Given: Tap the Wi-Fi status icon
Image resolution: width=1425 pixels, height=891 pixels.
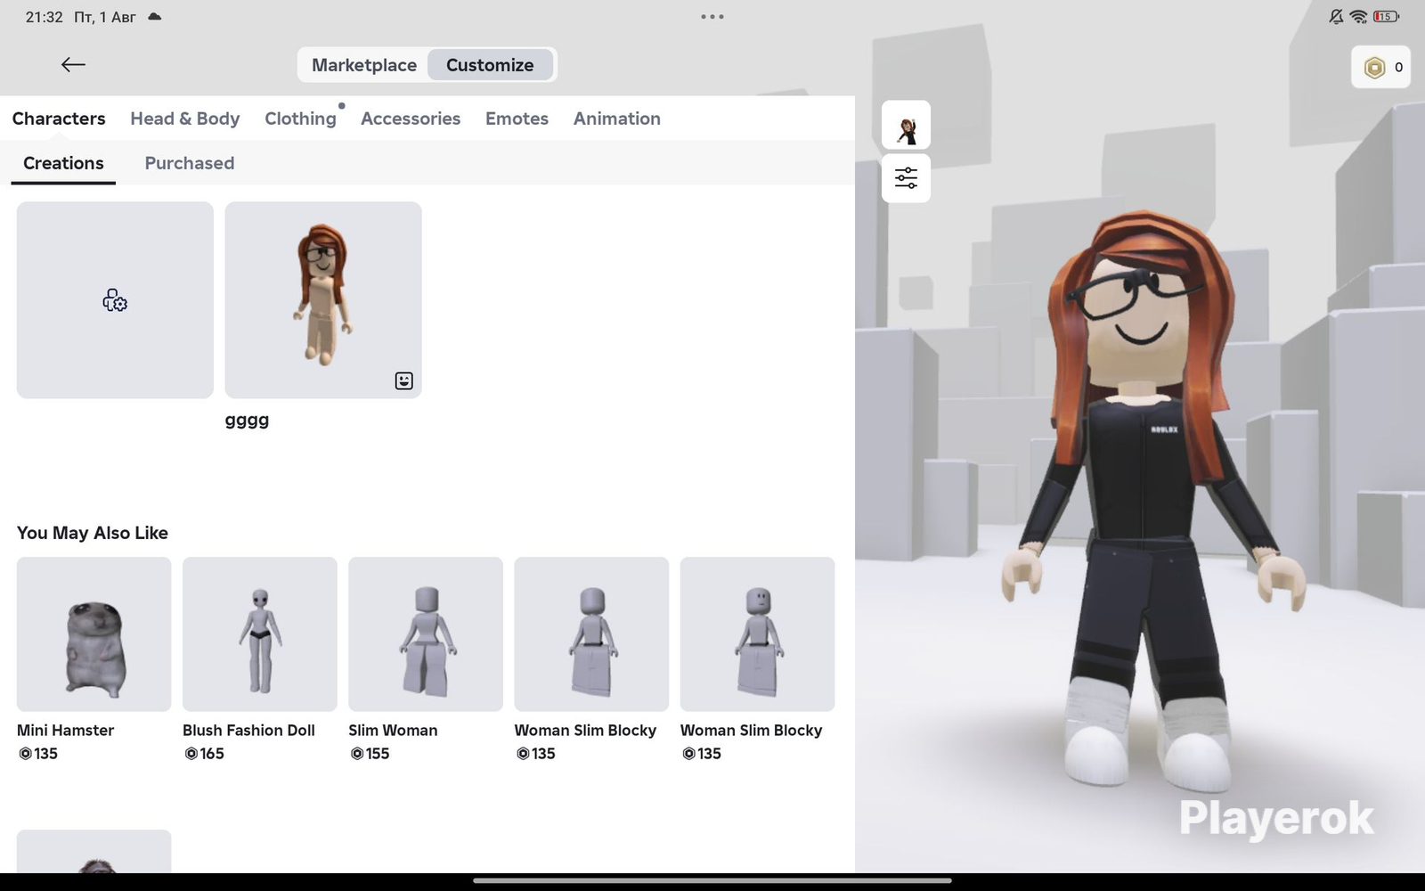Looking at the screenshot, I should click(1358, 17).
